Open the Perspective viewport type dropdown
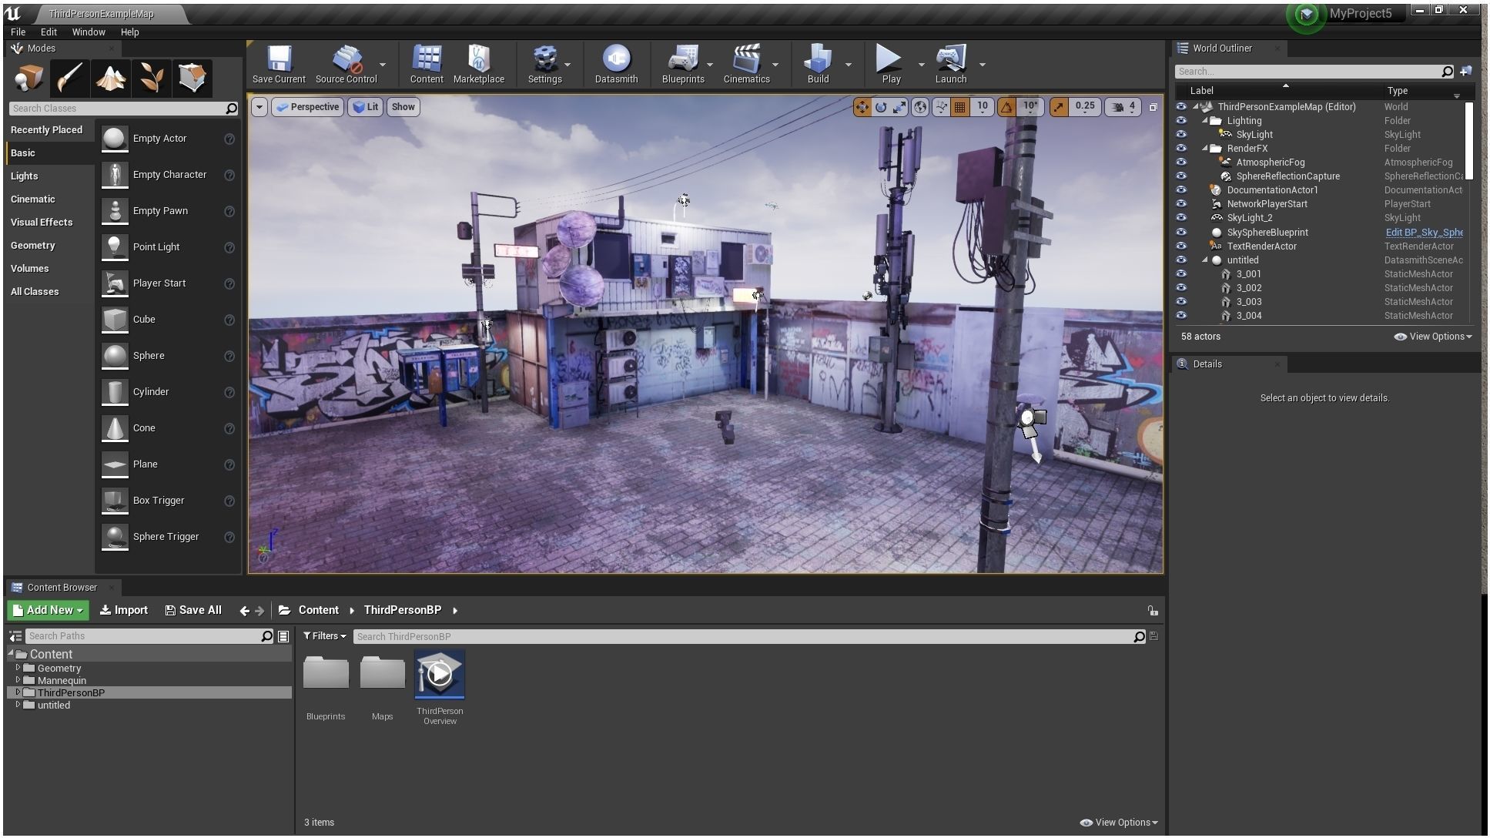 tap(307, 107)
